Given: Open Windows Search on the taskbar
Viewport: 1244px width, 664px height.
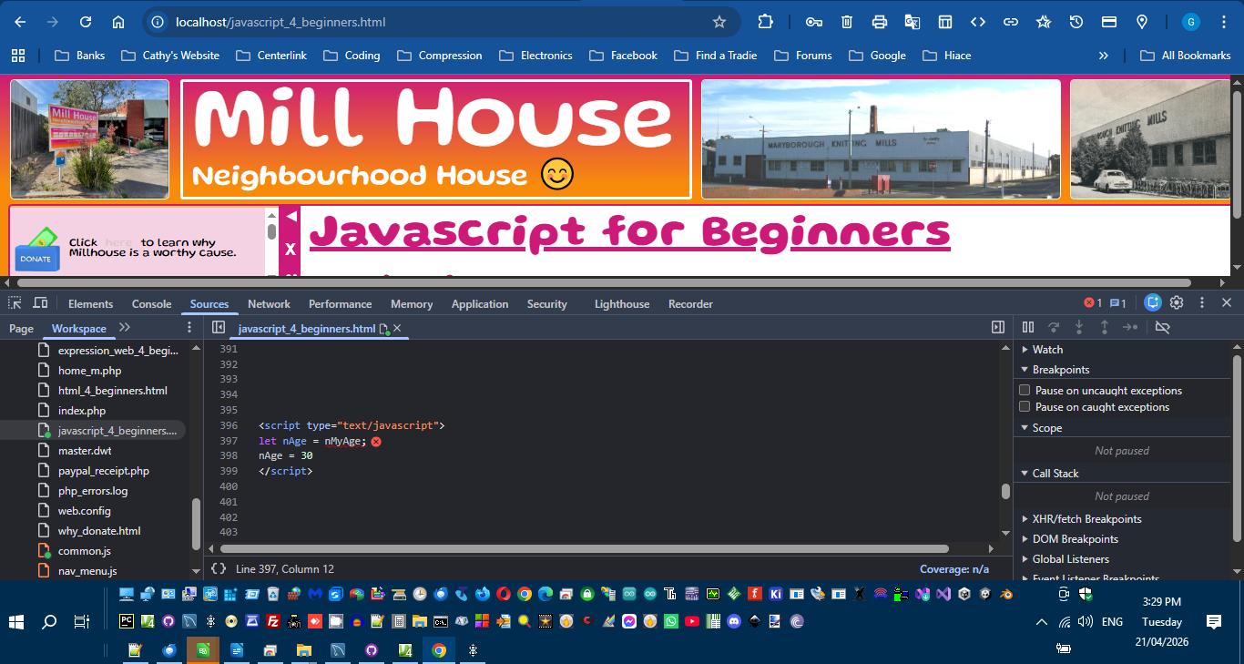Looking at the screenshot, I should coord(49,622).
